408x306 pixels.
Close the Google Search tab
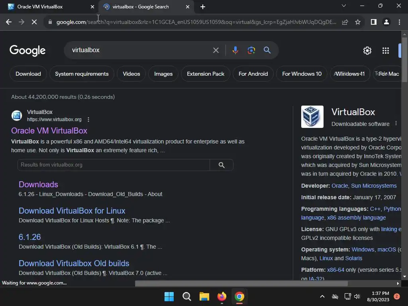[x=187, y=7]
